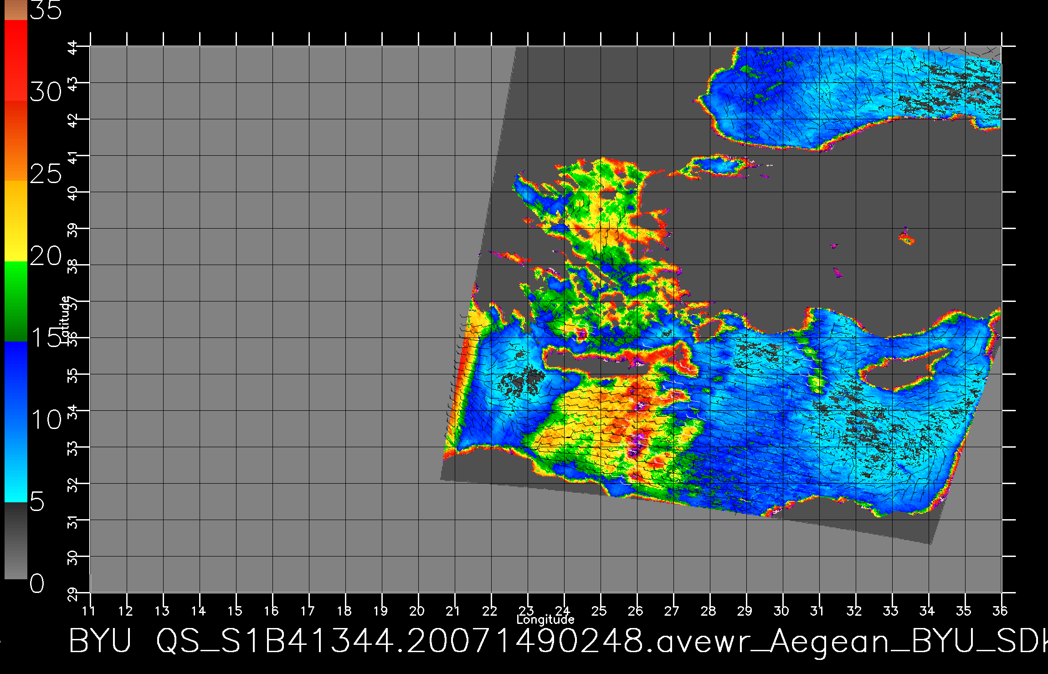Click the orange segment of the color bar

point(16,141)
